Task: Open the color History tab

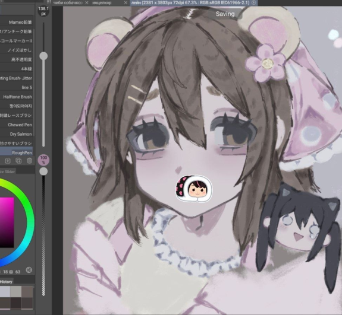Action: [7, 282]
